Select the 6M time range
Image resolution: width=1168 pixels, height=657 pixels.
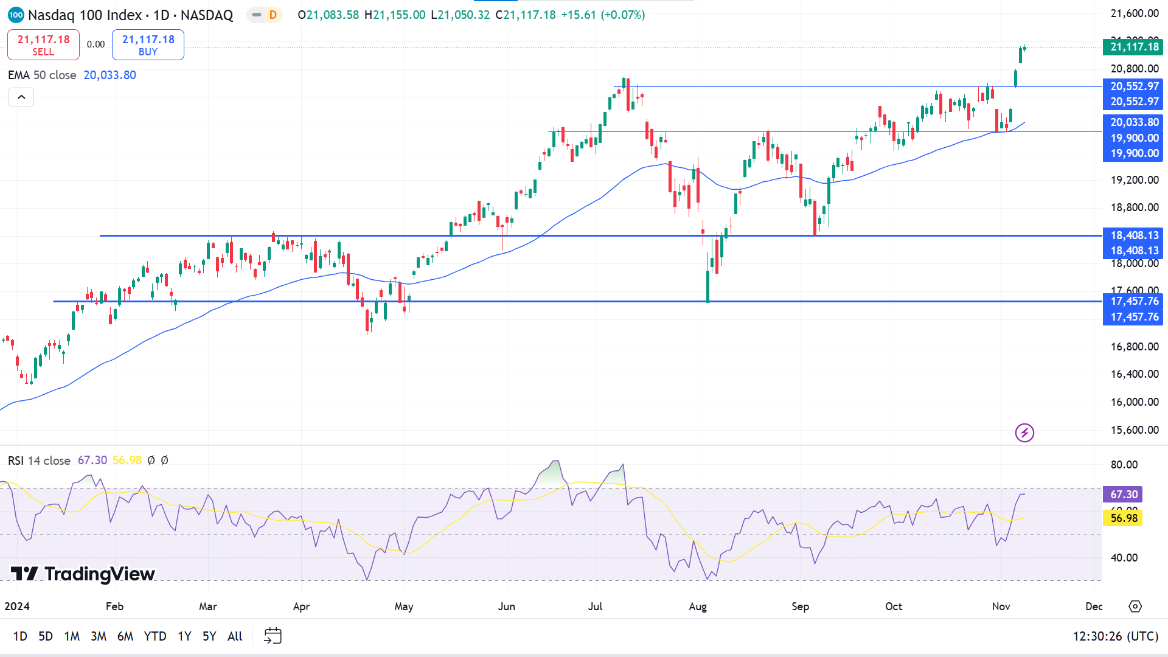(x=125, y=636)
